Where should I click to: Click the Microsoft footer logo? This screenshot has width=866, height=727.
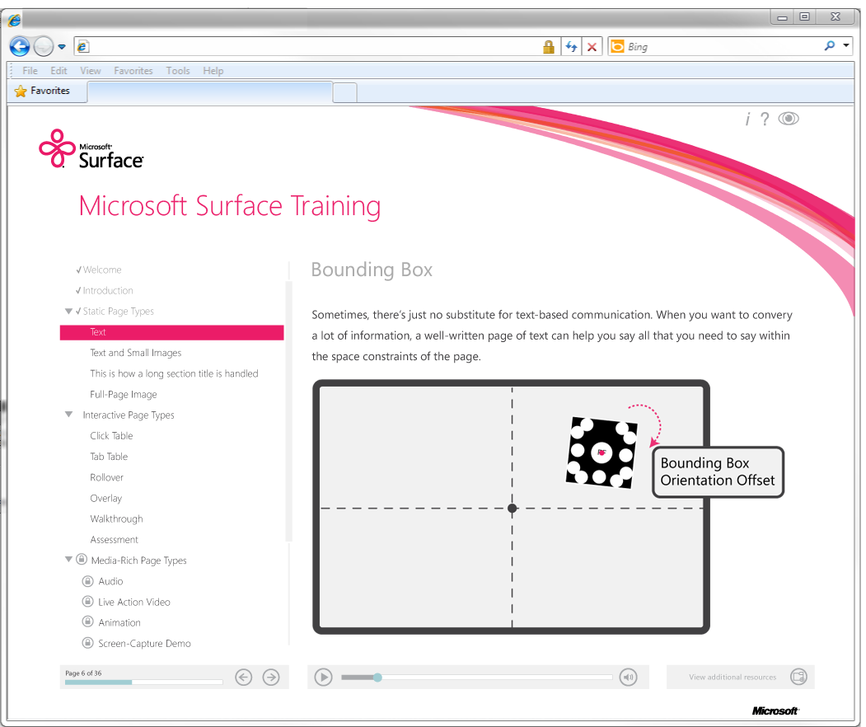(x=775, y=711)
